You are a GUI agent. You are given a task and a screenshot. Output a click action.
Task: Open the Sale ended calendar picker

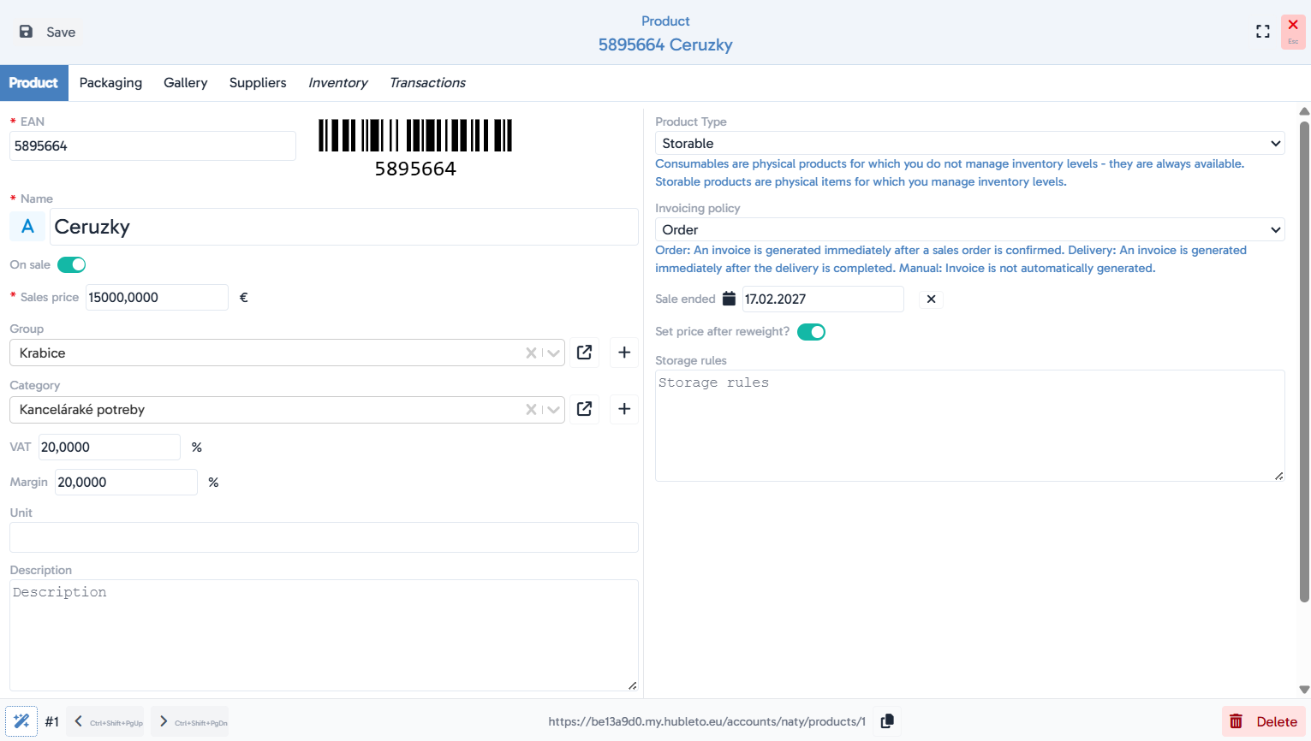[729, 299]
